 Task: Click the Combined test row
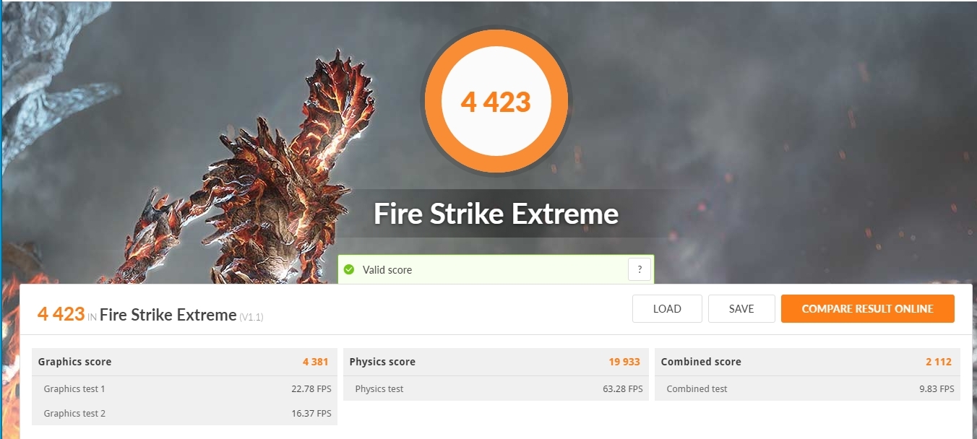tap(807, 388)
